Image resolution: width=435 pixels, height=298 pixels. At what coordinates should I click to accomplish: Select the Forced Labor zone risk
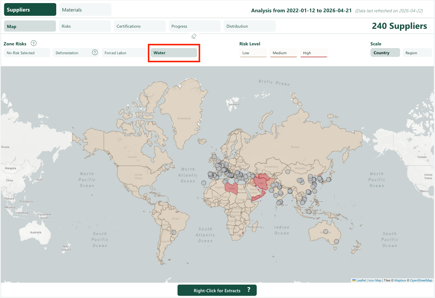tap(125, 53)
